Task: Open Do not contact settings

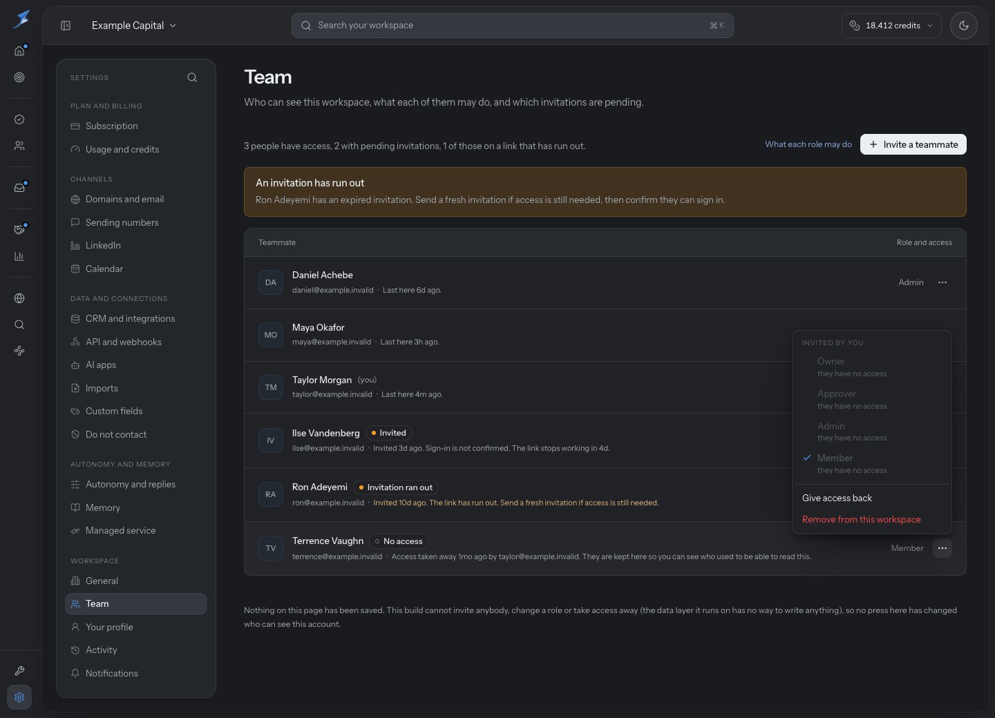Action: coord(136,434)
